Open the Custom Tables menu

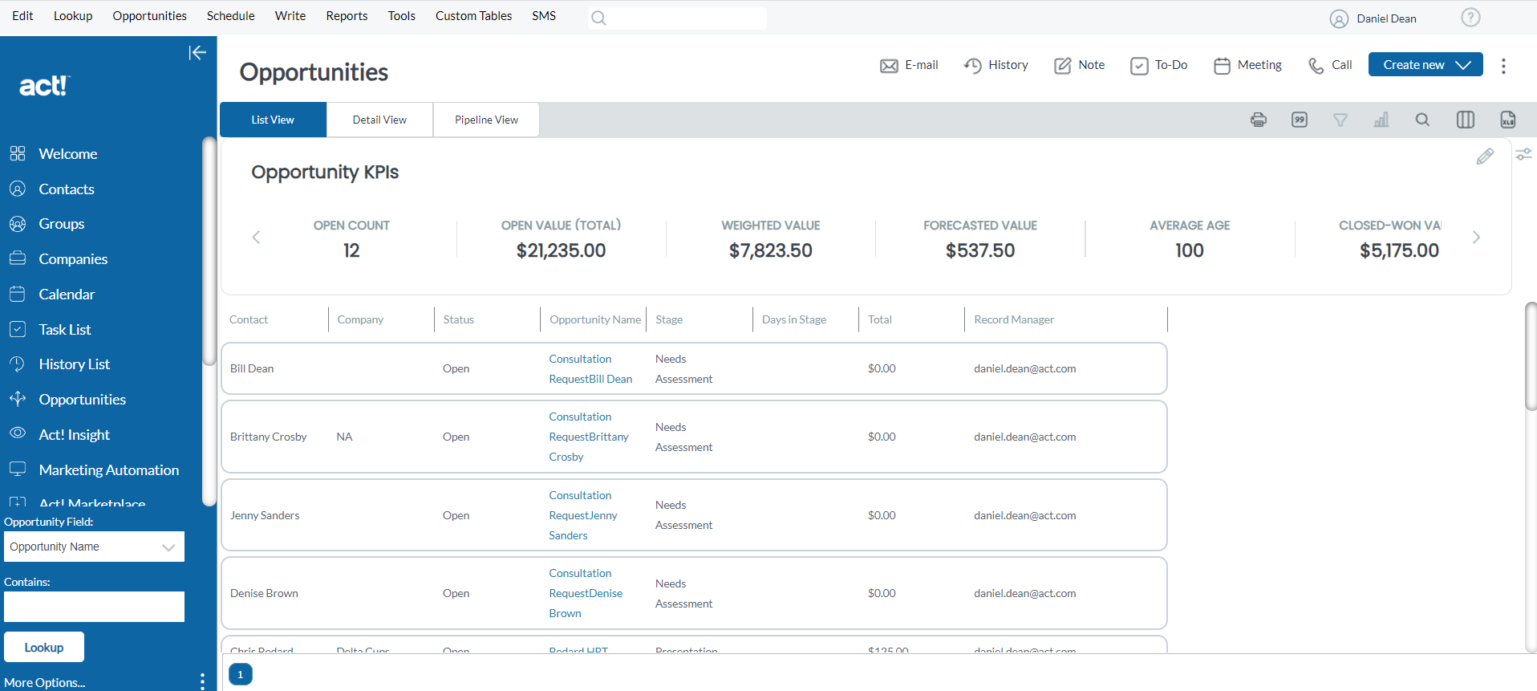click(x=473, y=16)
